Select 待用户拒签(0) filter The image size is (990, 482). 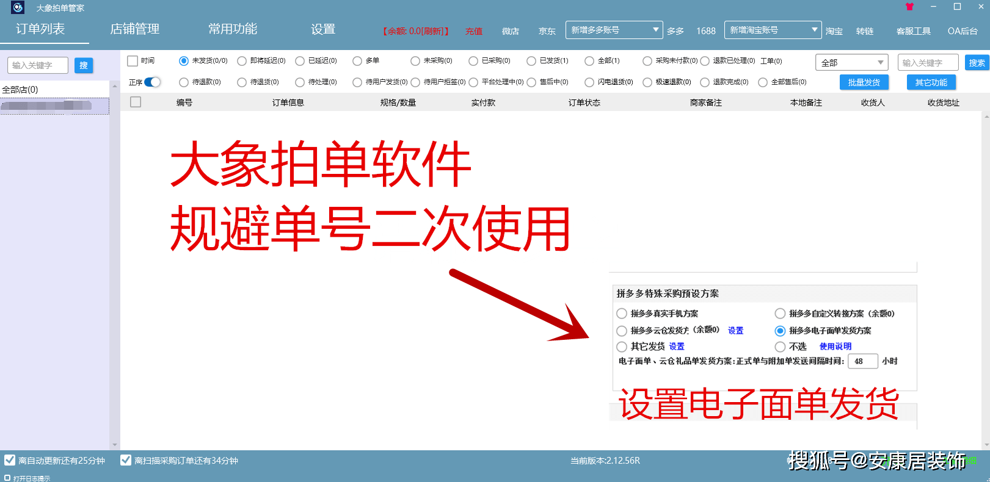pos(415,82)
